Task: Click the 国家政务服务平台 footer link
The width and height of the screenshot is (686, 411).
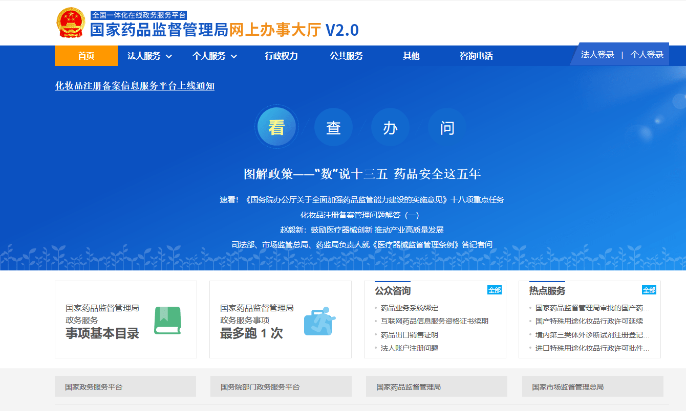Action: pos(125,386)
